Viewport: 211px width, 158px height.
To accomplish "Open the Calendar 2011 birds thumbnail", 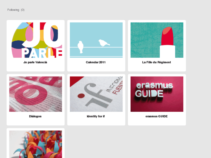I will (x=96, y=40).
